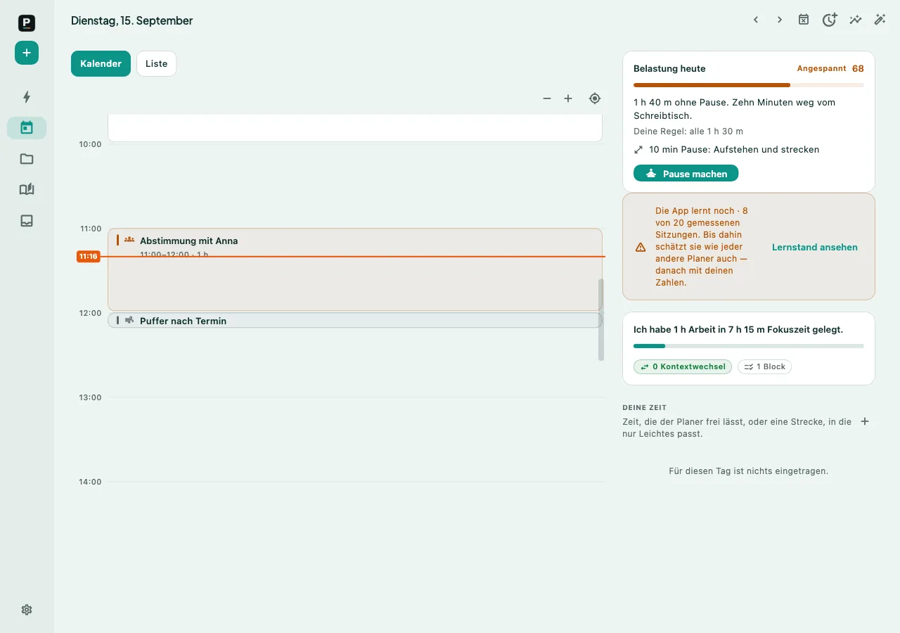The image size is (900, 633).
Task: Click the 10 min Pause suggestion text
Action: pos(734,149)
